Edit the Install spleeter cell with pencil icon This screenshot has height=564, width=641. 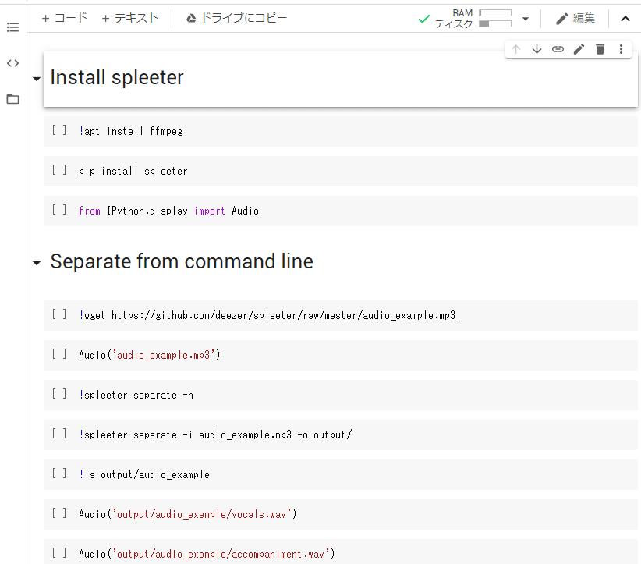tap(579, 49)
